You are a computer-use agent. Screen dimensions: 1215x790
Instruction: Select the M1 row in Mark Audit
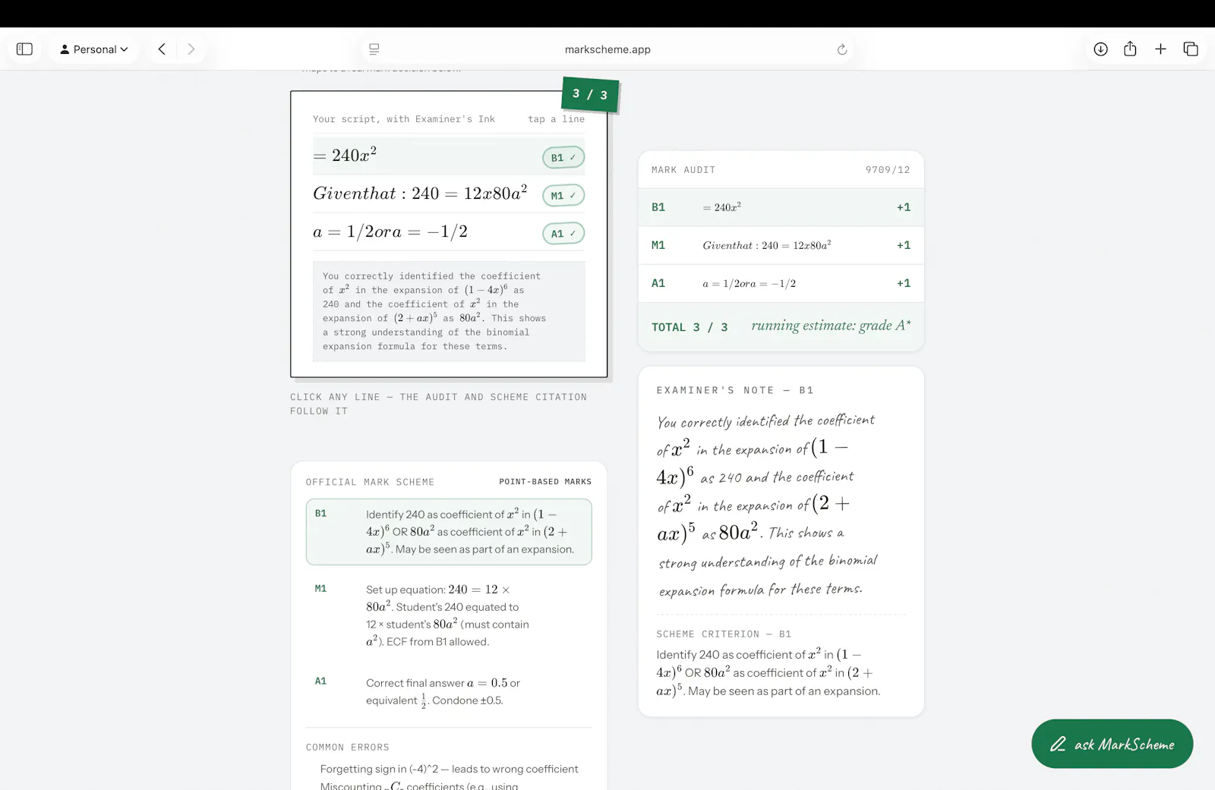point(781,245)
